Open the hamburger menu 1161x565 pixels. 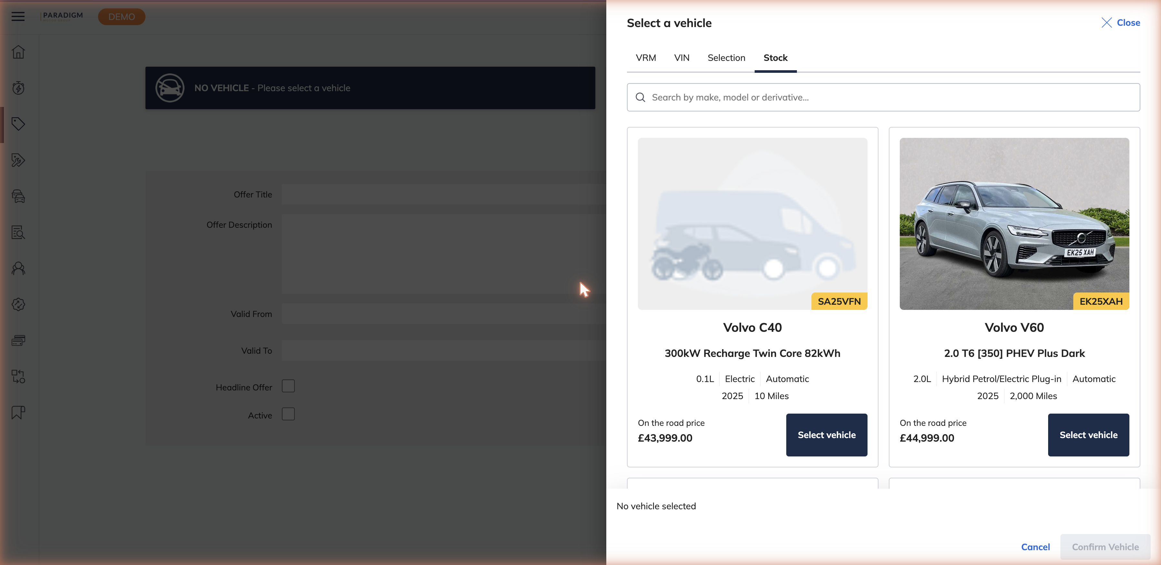coord(18,17)
